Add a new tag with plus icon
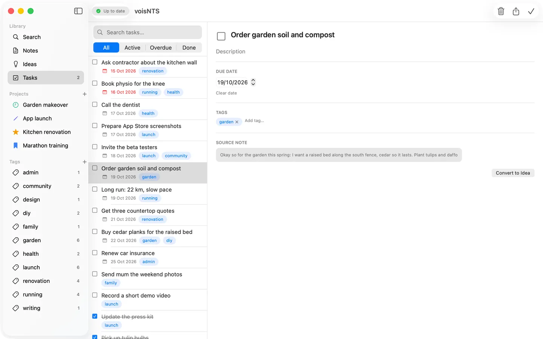 pos(84,162)
